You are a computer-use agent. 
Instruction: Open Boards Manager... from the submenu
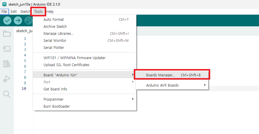click(172, 75)
